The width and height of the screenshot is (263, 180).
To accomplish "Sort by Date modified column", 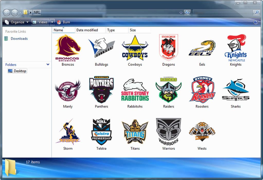I will coord(90,30).
